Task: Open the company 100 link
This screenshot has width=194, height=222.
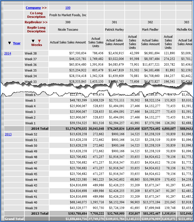Action: click(68, 8)
